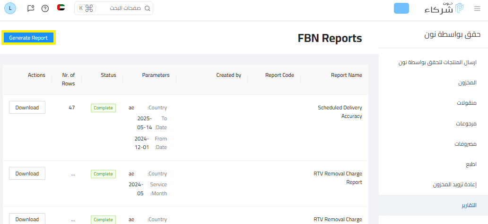Click the Scheduled Delivery Accuracy report name
The height and width of the screenshot is (224, 488).
[x=340, y=112]
